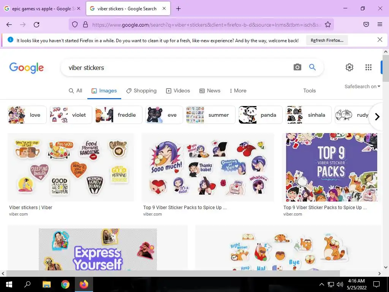
Task: Open the Google apps grid
Action: coord(368,67)
